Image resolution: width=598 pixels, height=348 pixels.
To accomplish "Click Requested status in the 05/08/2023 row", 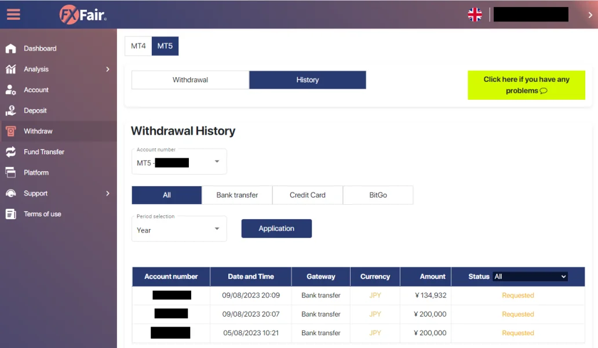I will click(x=518, y=333).
